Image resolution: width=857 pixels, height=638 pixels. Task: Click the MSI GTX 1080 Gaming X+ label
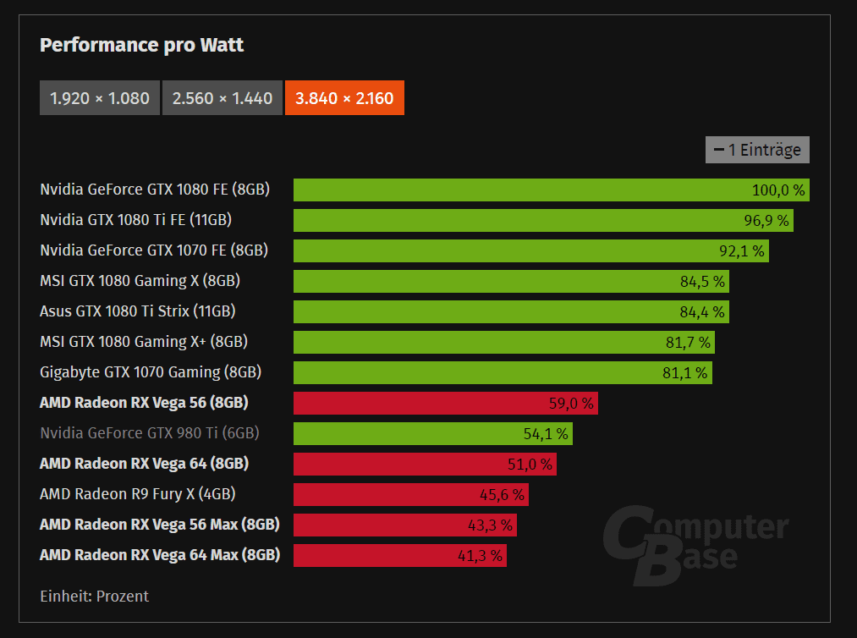coord(144,342)
